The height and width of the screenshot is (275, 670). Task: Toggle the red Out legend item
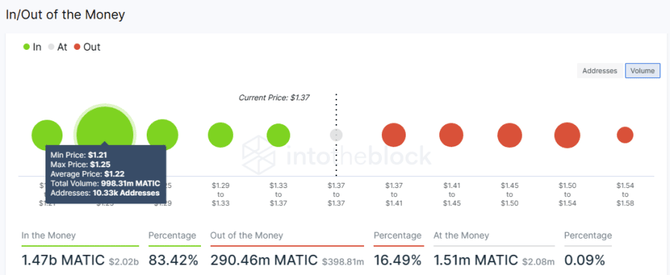[x=88, y=47]
